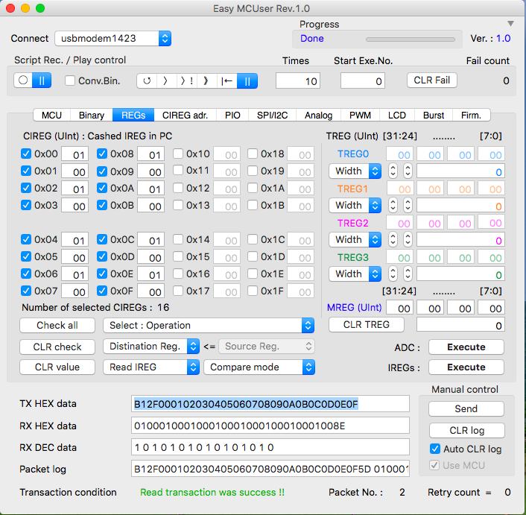Image resolution: width=526 pixels, height=515 pixels.
Task: Open the TREG0 Width dropdown
Action: point(355,171)
